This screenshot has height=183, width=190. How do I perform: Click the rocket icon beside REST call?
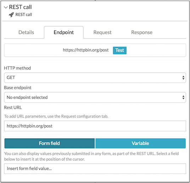coord(11,15)
